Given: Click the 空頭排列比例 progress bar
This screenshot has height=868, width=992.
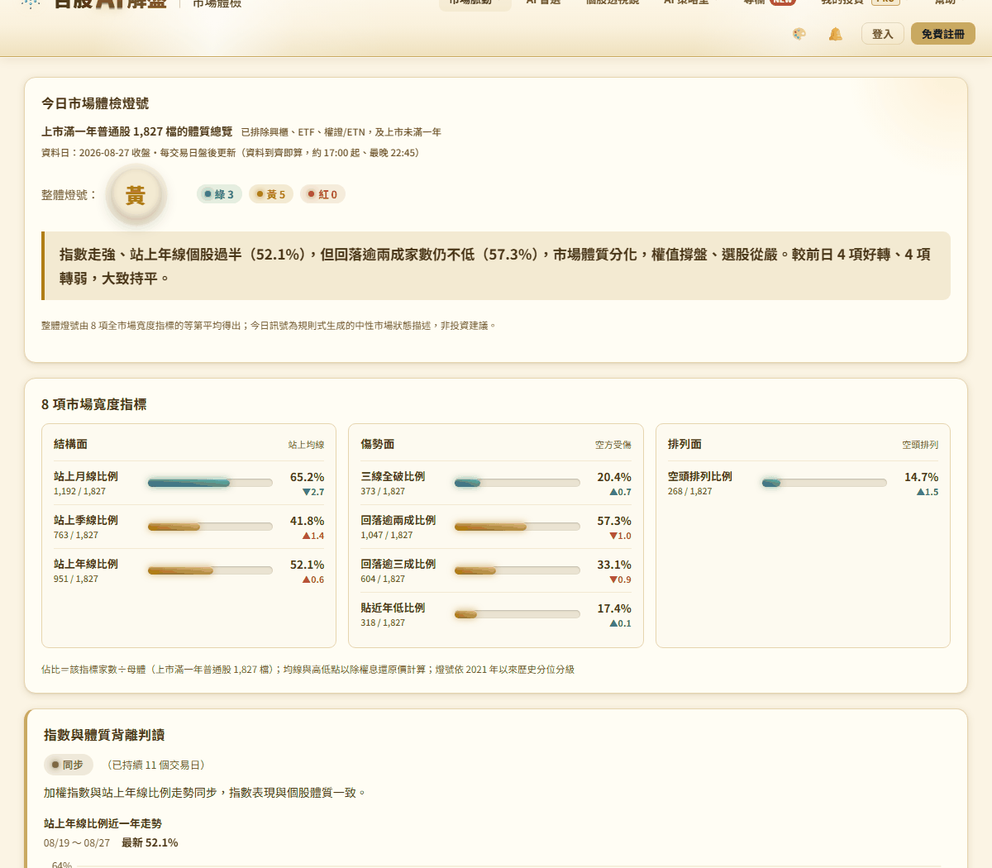Looking at the screenshot, I should [x=824, y=483].
